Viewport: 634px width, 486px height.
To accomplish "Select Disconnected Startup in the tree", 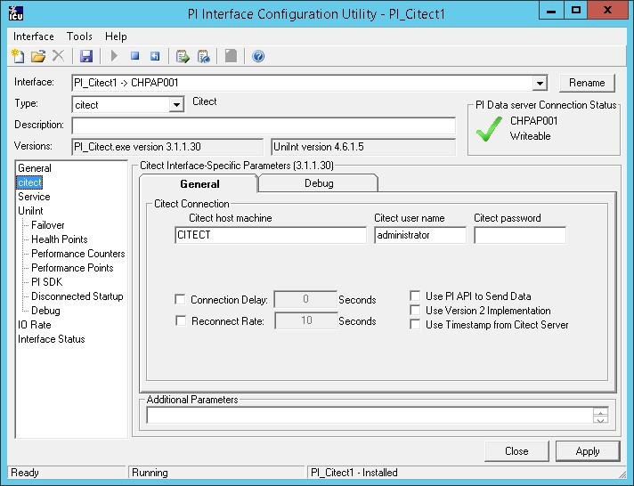I will click(x=77, y=296).
